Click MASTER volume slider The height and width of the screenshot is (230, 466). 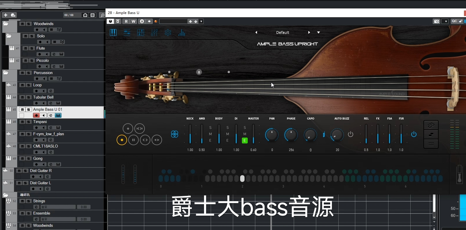253,134
